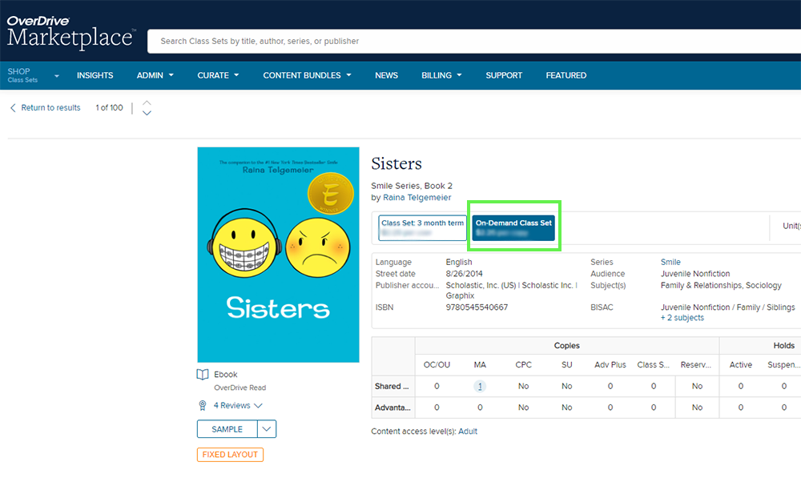This screenshot has width=801, height=478.
Task: Open the SHOP Class Sets dropdown
Action: point(33,75)
